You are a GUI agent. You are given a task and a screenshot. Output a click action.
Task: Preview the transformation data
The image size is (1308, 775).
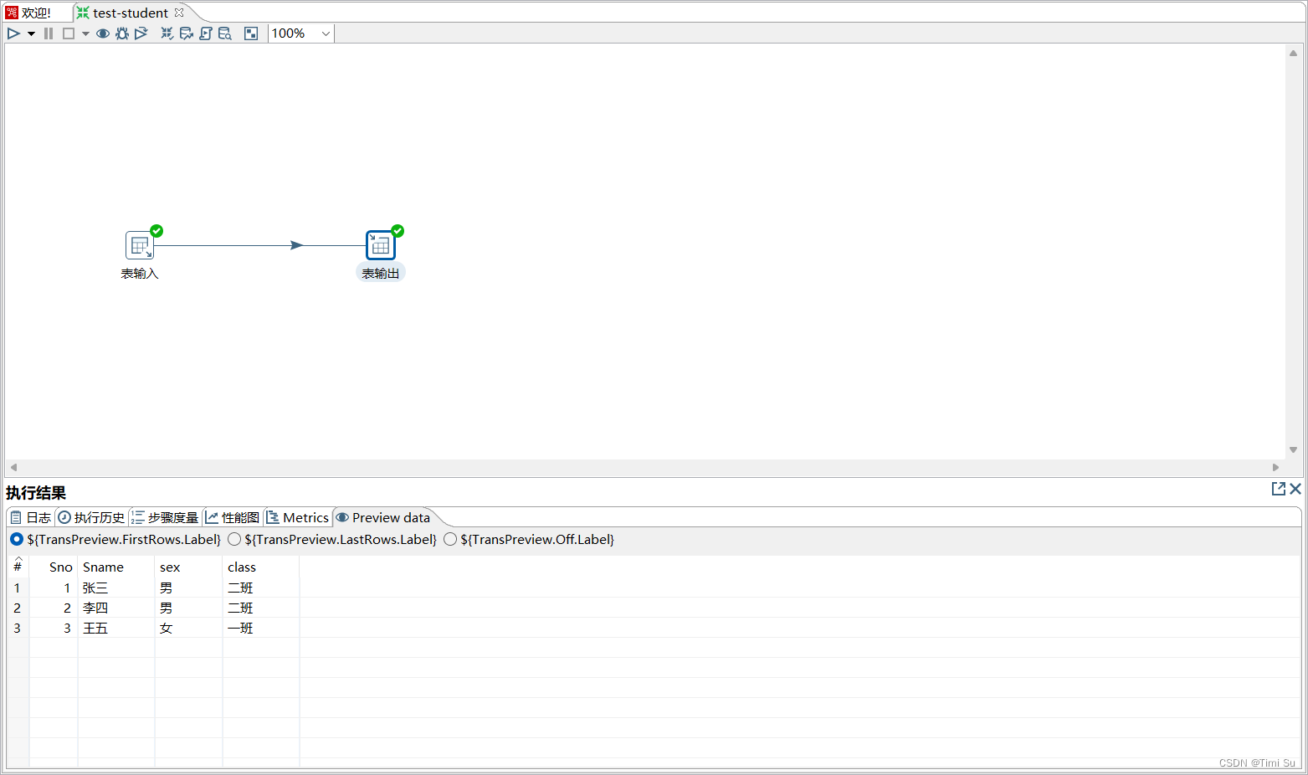(x=102, y=33)
